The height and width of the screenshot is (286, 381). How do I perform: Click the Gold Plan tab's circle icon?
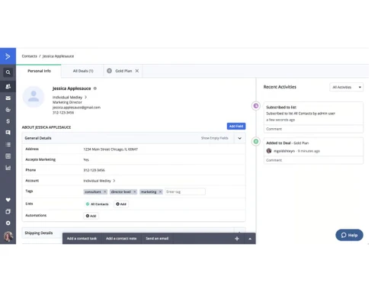109,71
